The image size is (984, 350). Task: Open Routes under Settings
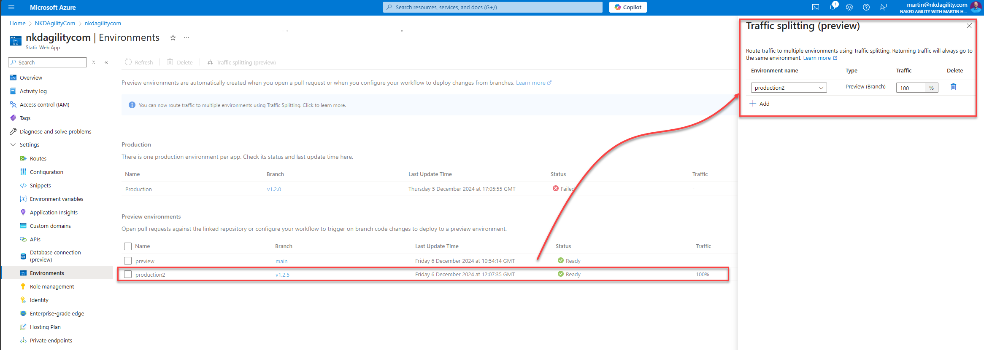pyautogui.click(x=38, y=158)
